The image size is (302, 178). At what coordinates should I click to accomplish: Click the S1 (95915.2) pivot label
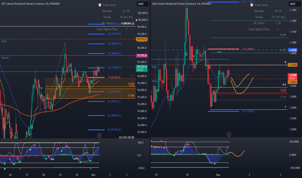[114, 92]
